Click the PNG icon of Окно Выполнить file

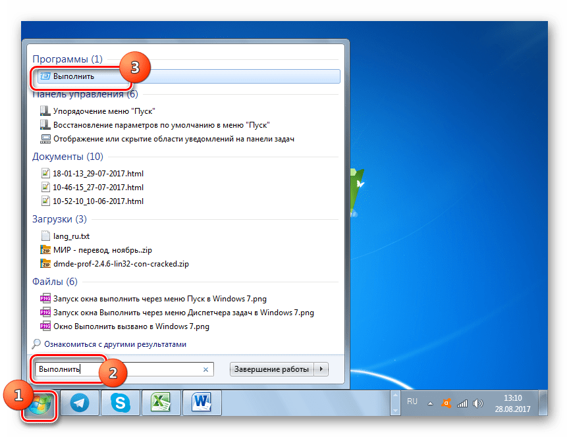(45, 326)
